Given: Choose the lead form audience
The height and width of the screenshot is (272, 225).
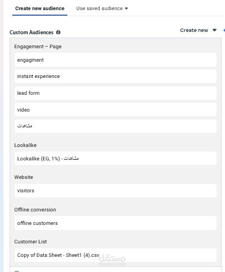Looking at the screenshot, I should click(116, 93).
